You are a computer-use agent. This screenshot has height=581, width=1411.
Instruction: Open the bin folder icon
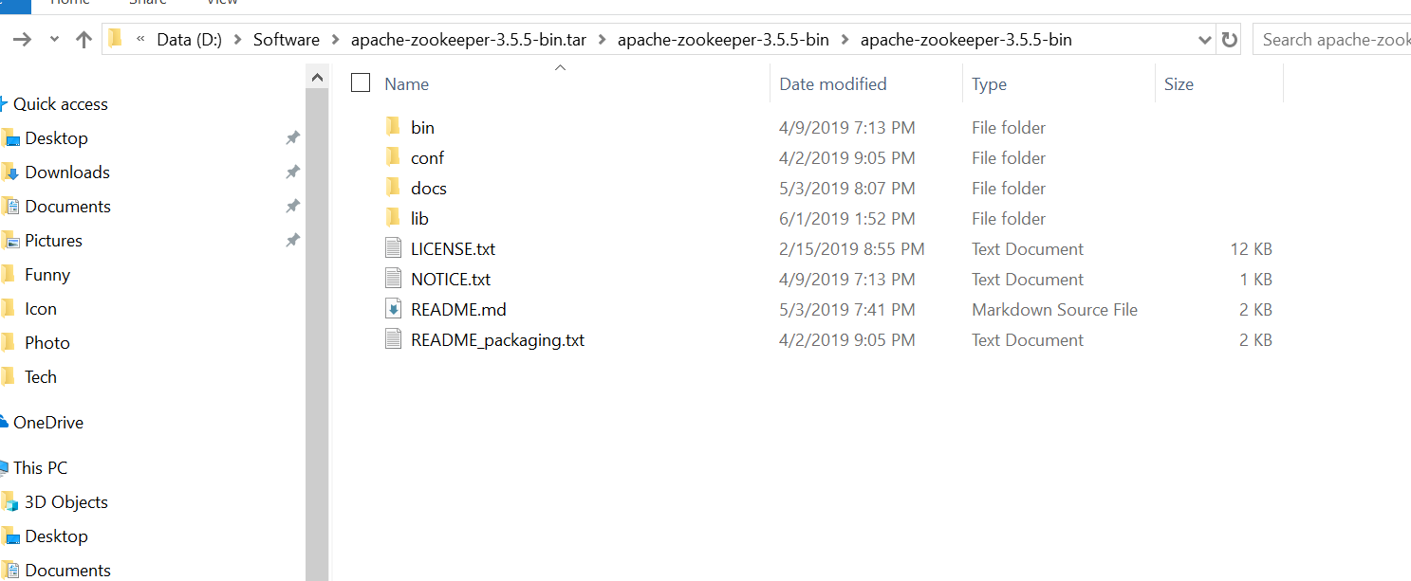point(394,127)
